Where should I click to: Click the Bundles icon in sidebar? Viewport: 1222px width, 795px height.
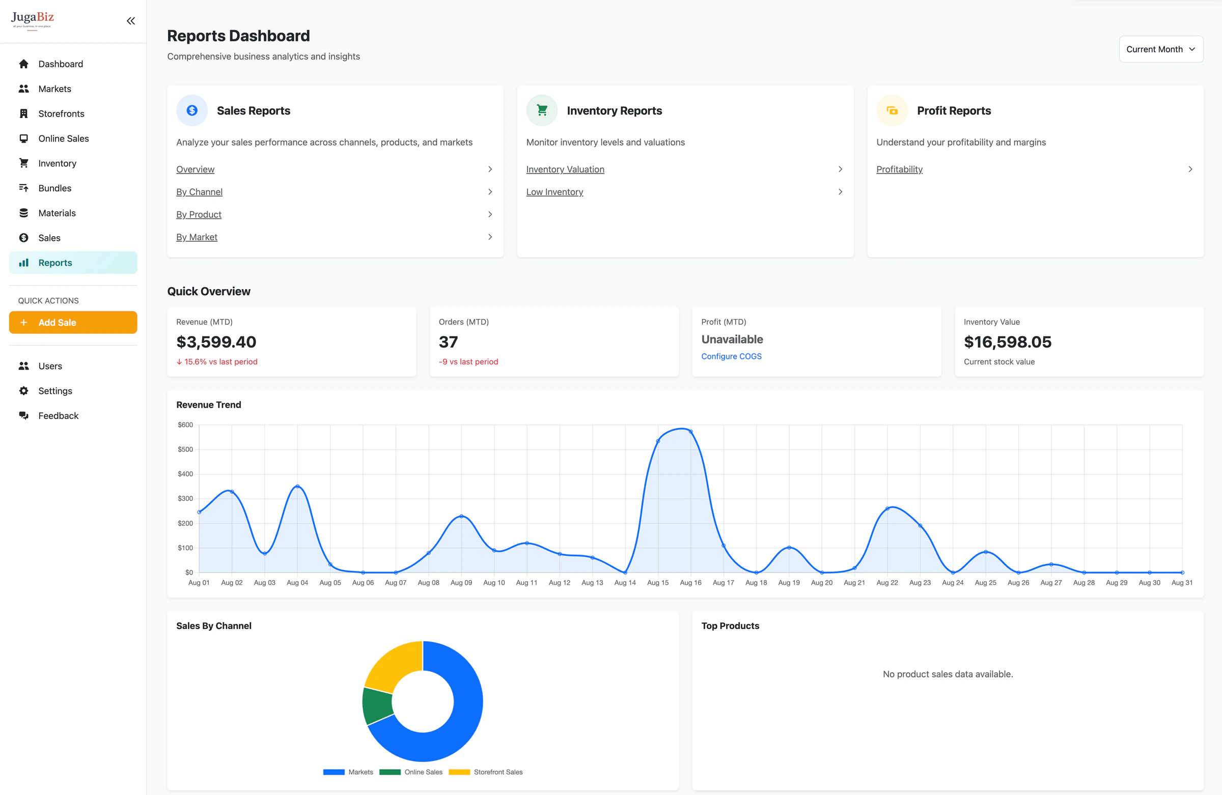[x=23, y=188]
